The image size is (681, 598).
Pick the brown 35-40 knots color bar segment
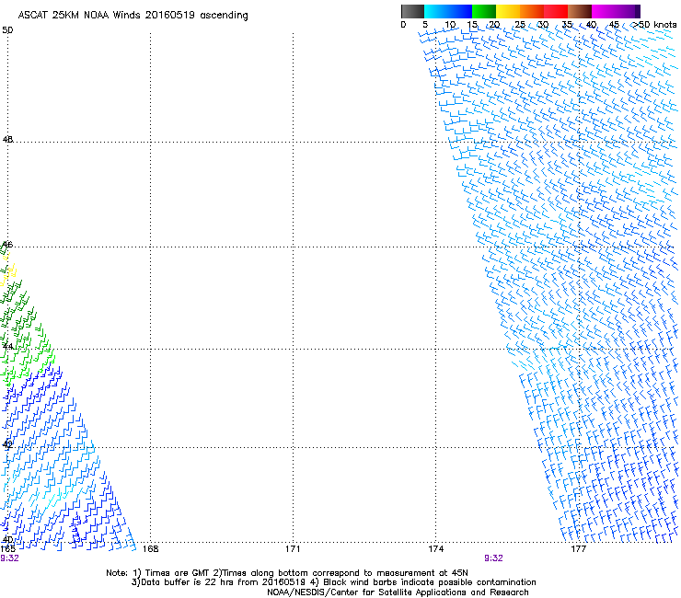580,11
